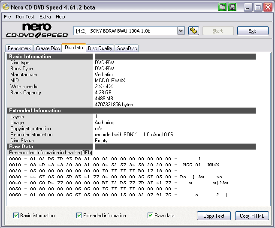Click the Start button
The height and width of the screenshot is (228, 275).
tap(218, 31)
